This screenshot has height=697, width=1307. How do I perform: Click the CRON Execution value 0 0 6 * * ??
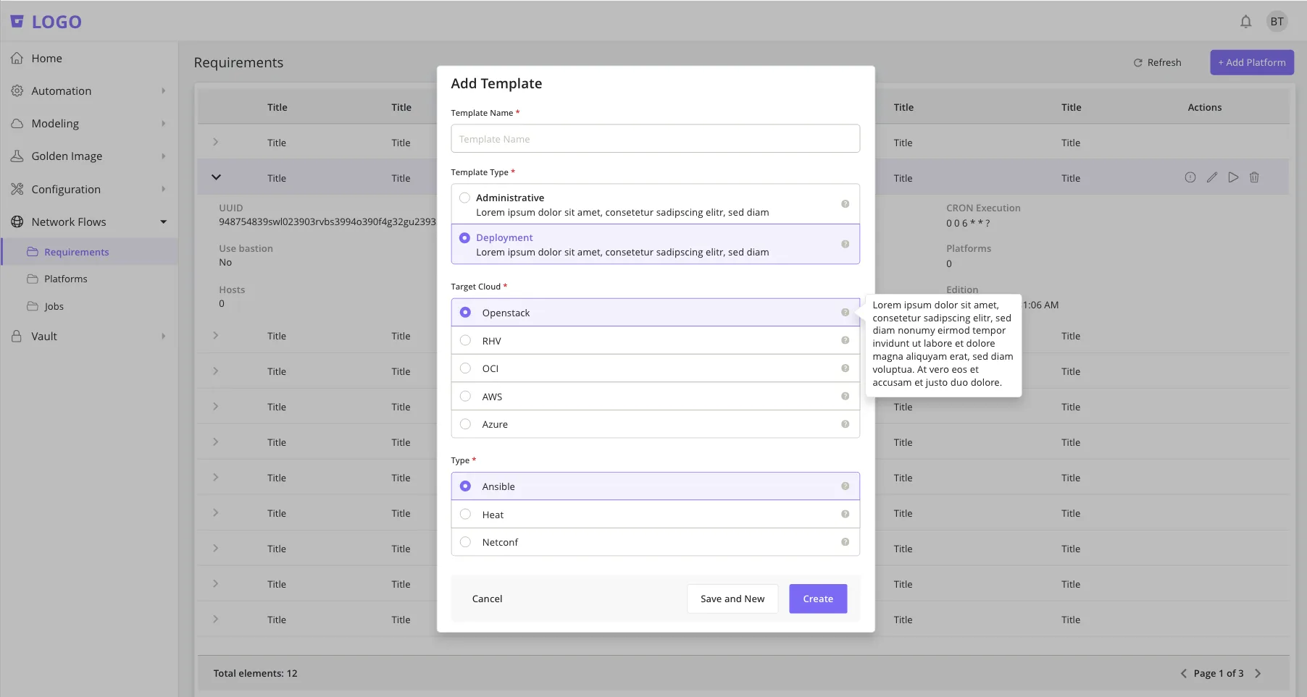click(968, 223)
